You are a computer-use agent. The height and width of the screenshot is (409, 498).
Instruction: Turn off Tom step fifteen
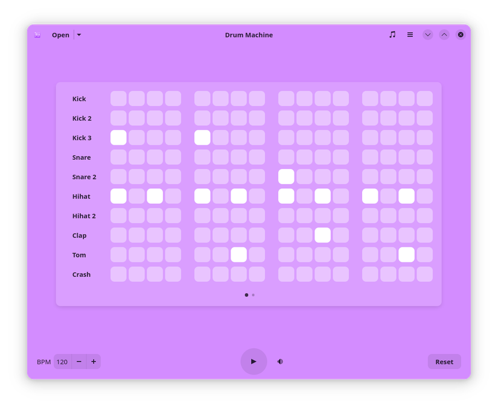pyautogui.click(x=406, y=255)
